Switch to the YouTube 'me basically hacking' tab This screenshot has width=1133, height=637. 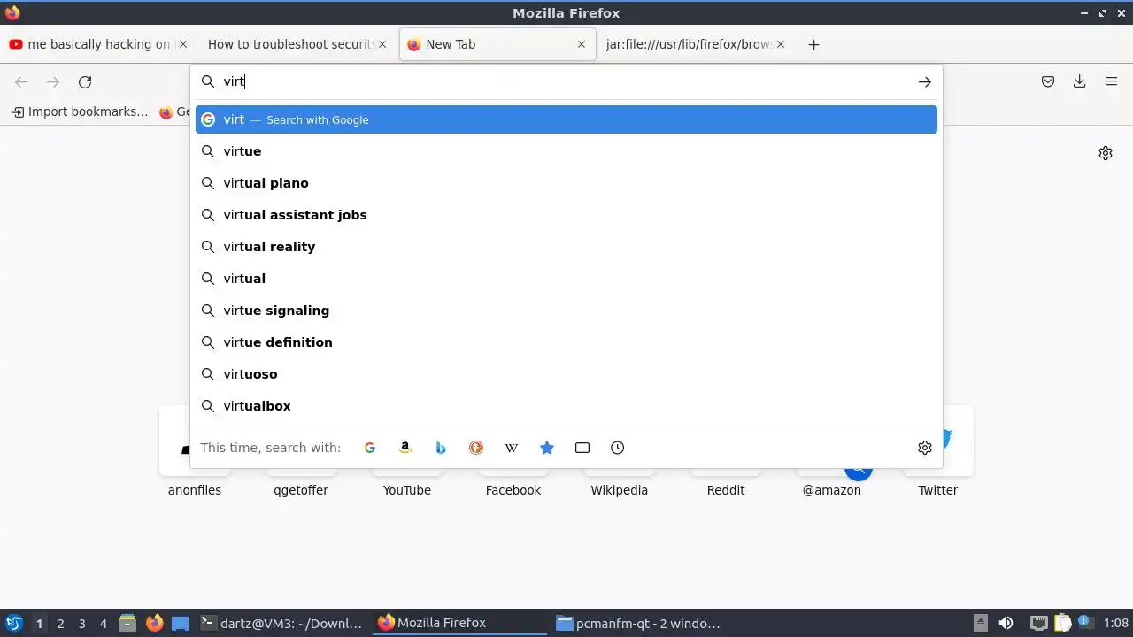click(x=97, y=44)
